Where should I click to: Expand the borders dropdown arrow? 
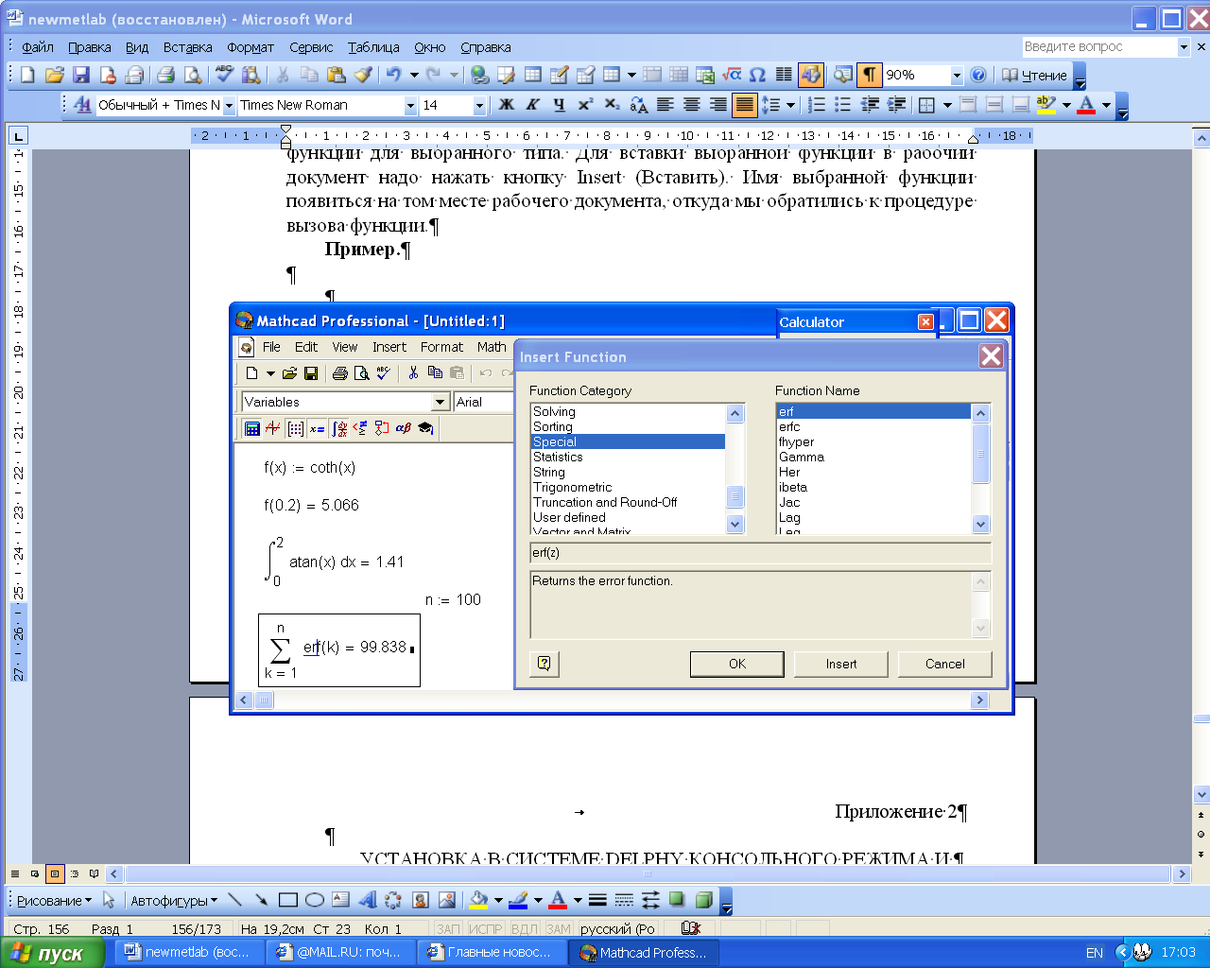[x=946, y=105]
